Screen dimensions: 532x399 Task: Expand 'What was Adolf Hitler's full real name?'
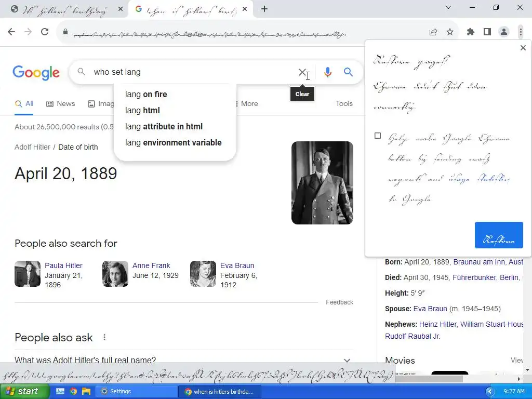tap(184, 360)
